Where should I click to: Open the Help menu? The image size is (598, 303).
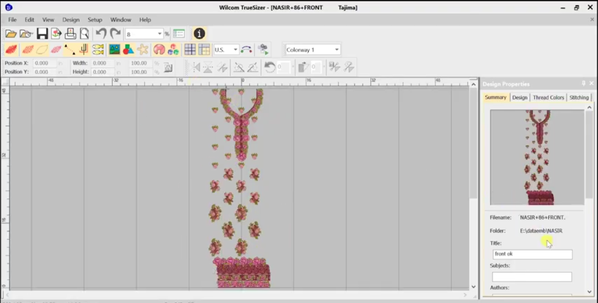(145, 20)
